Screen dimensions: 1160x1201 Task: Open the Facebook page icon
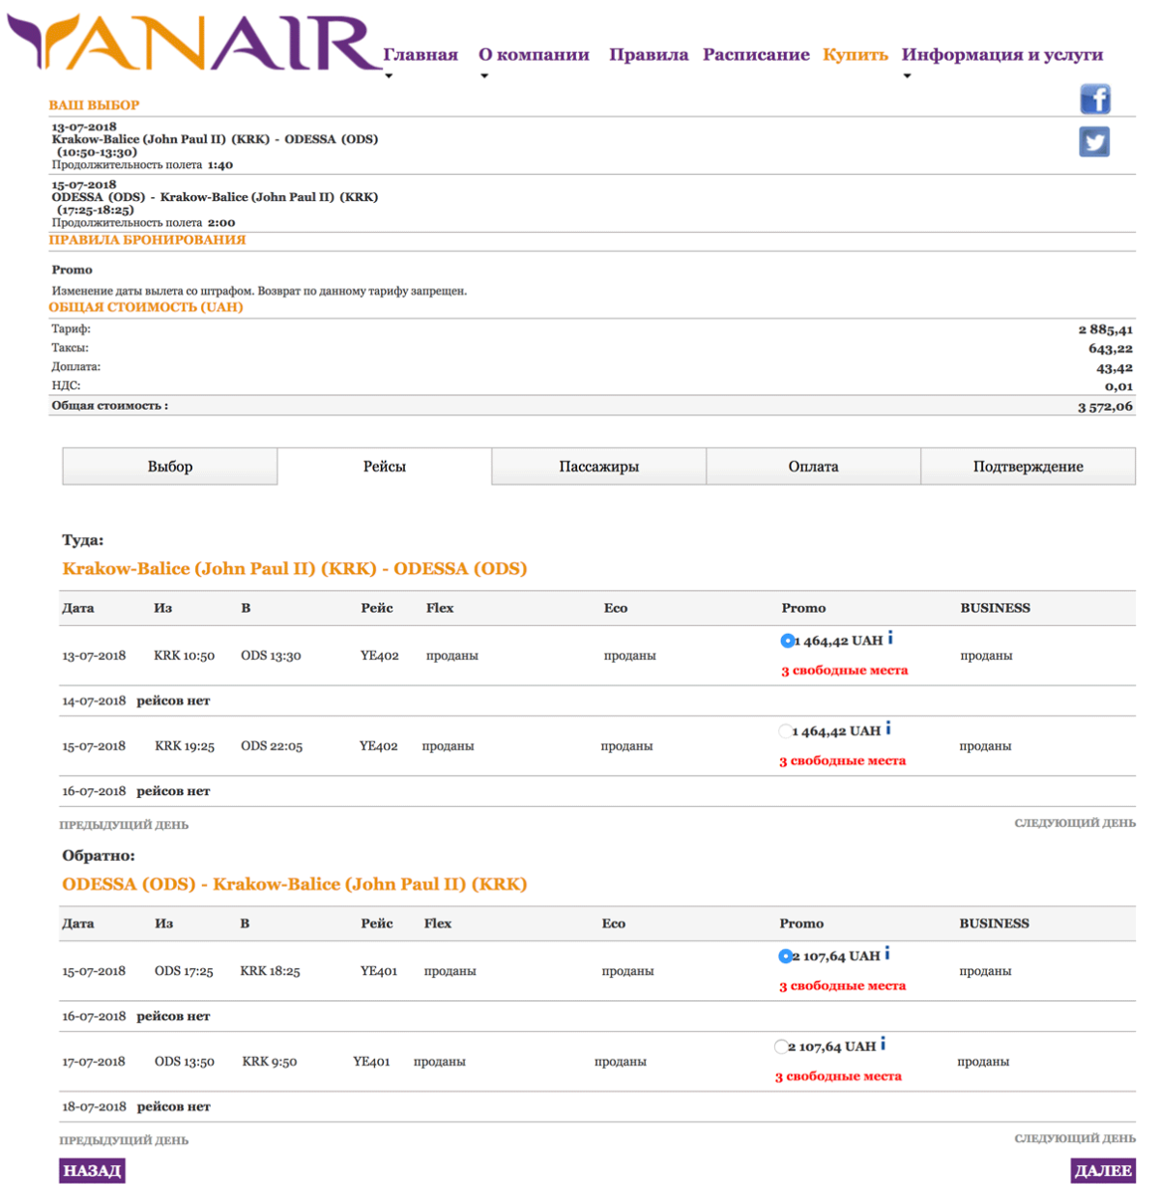1094,99
